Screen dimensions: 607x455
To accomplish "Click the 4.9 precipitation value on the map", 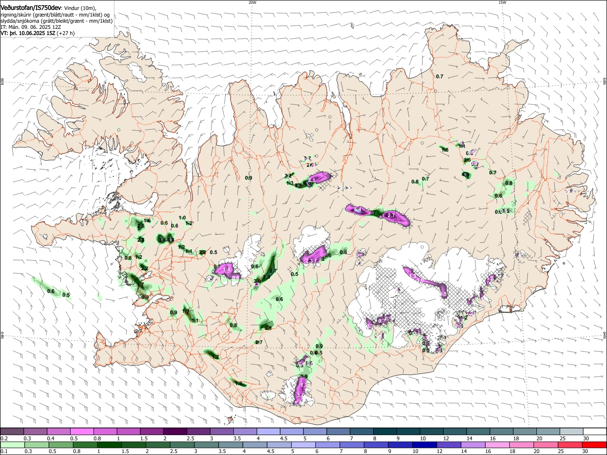I will (x=465, y=175).
